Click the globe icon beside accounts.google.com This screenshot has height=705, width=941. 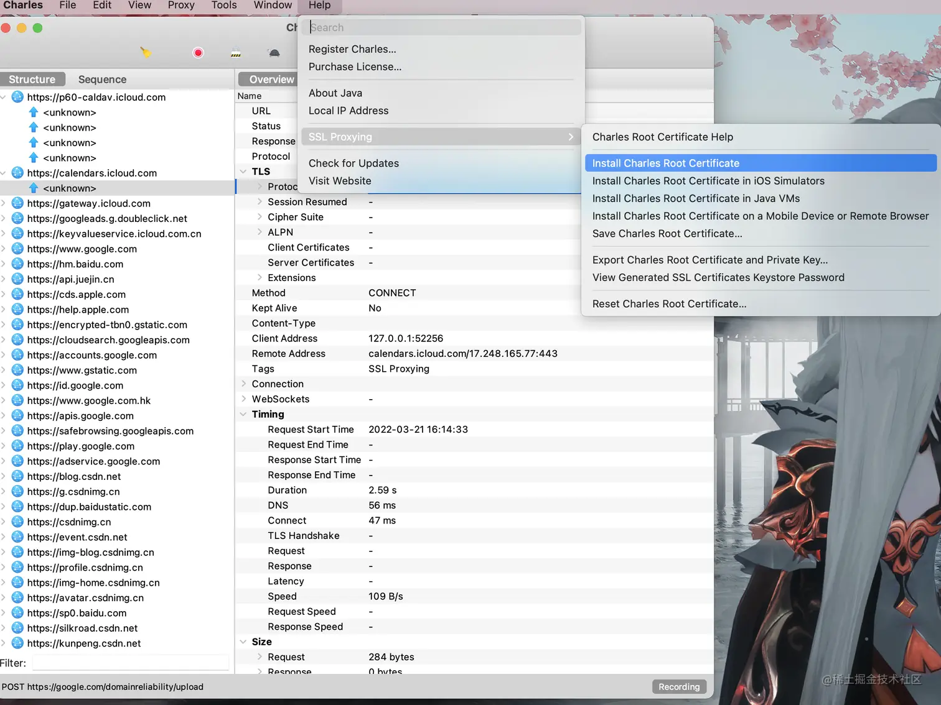pyautogui.click(x=17, y=355)
